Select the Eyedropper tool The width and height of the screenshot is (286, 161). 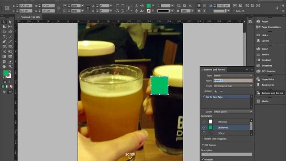point(10,62)
